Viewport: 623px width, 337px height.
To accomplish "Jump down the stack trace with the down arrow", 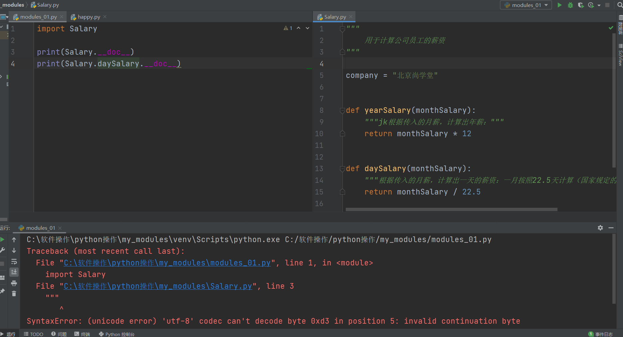I will 14,250.
